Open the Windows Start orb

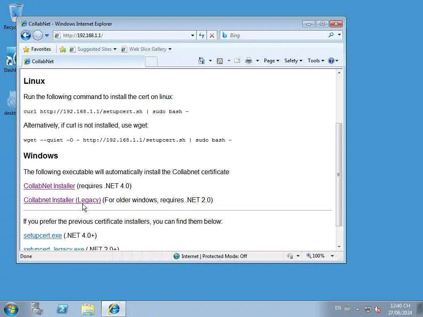(x=11, y=309)
